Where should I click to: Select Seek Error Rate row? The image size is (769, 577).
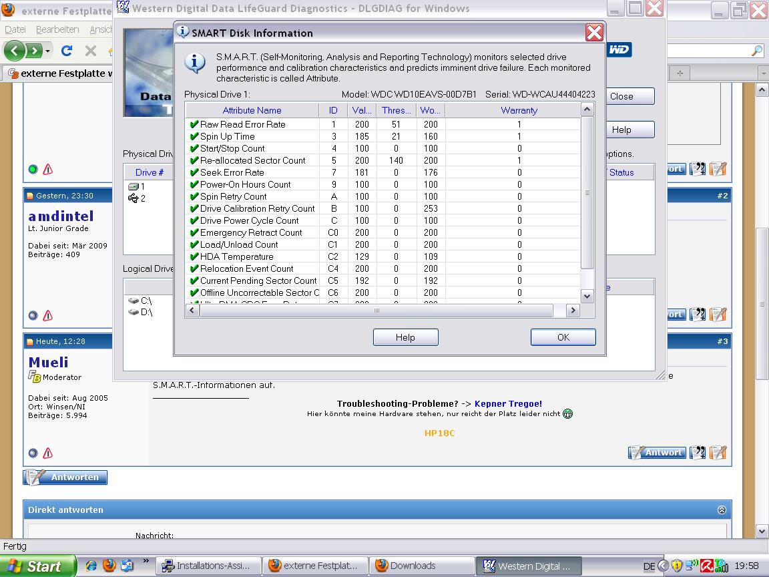[382, 172]
